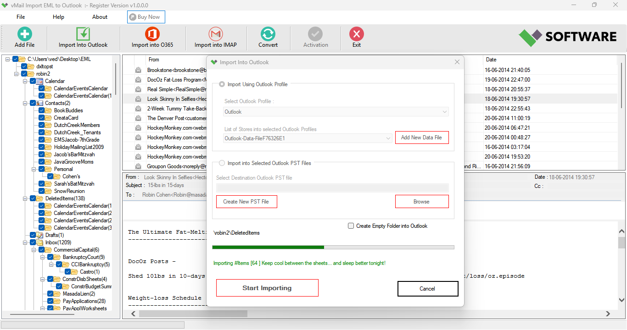Select Import Using Outlook Profile radio button
Viewport: 627px width, 330px height.
pyautogui.click(x=222, y=84)
